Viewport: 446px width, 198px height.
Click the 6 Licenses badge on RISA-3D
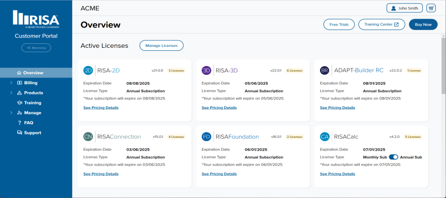coord(294,70)
